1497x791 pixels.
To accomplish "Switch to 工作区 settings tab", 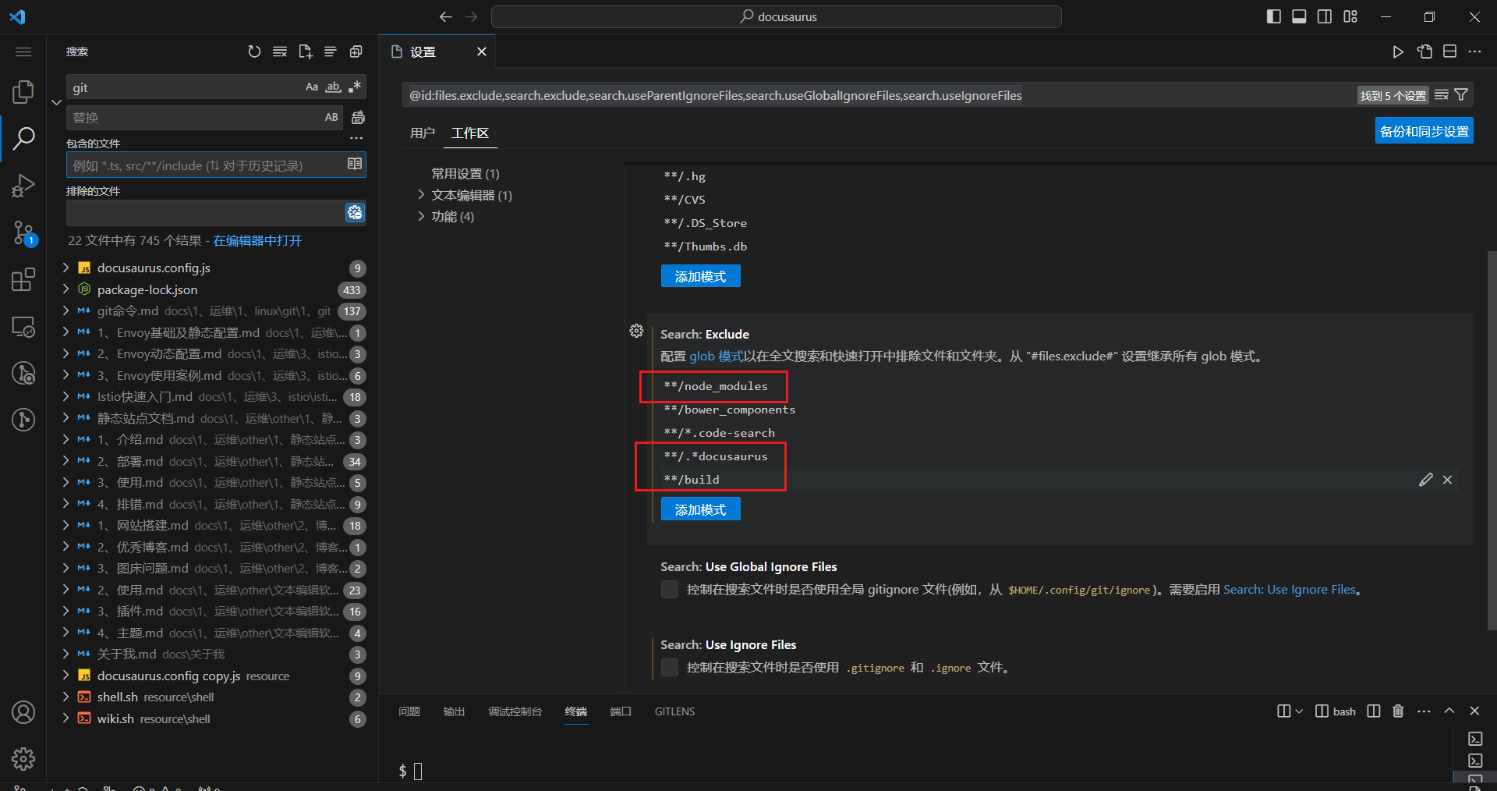I will 470,133.
